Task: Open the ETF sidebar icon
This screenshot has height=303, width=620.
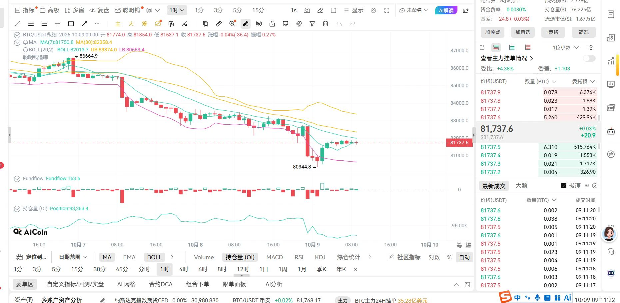Action: (611, 108)
